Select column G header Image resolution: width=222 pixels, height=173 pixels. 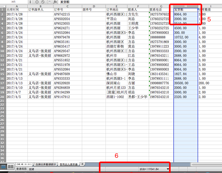click(x=161, y=6)
